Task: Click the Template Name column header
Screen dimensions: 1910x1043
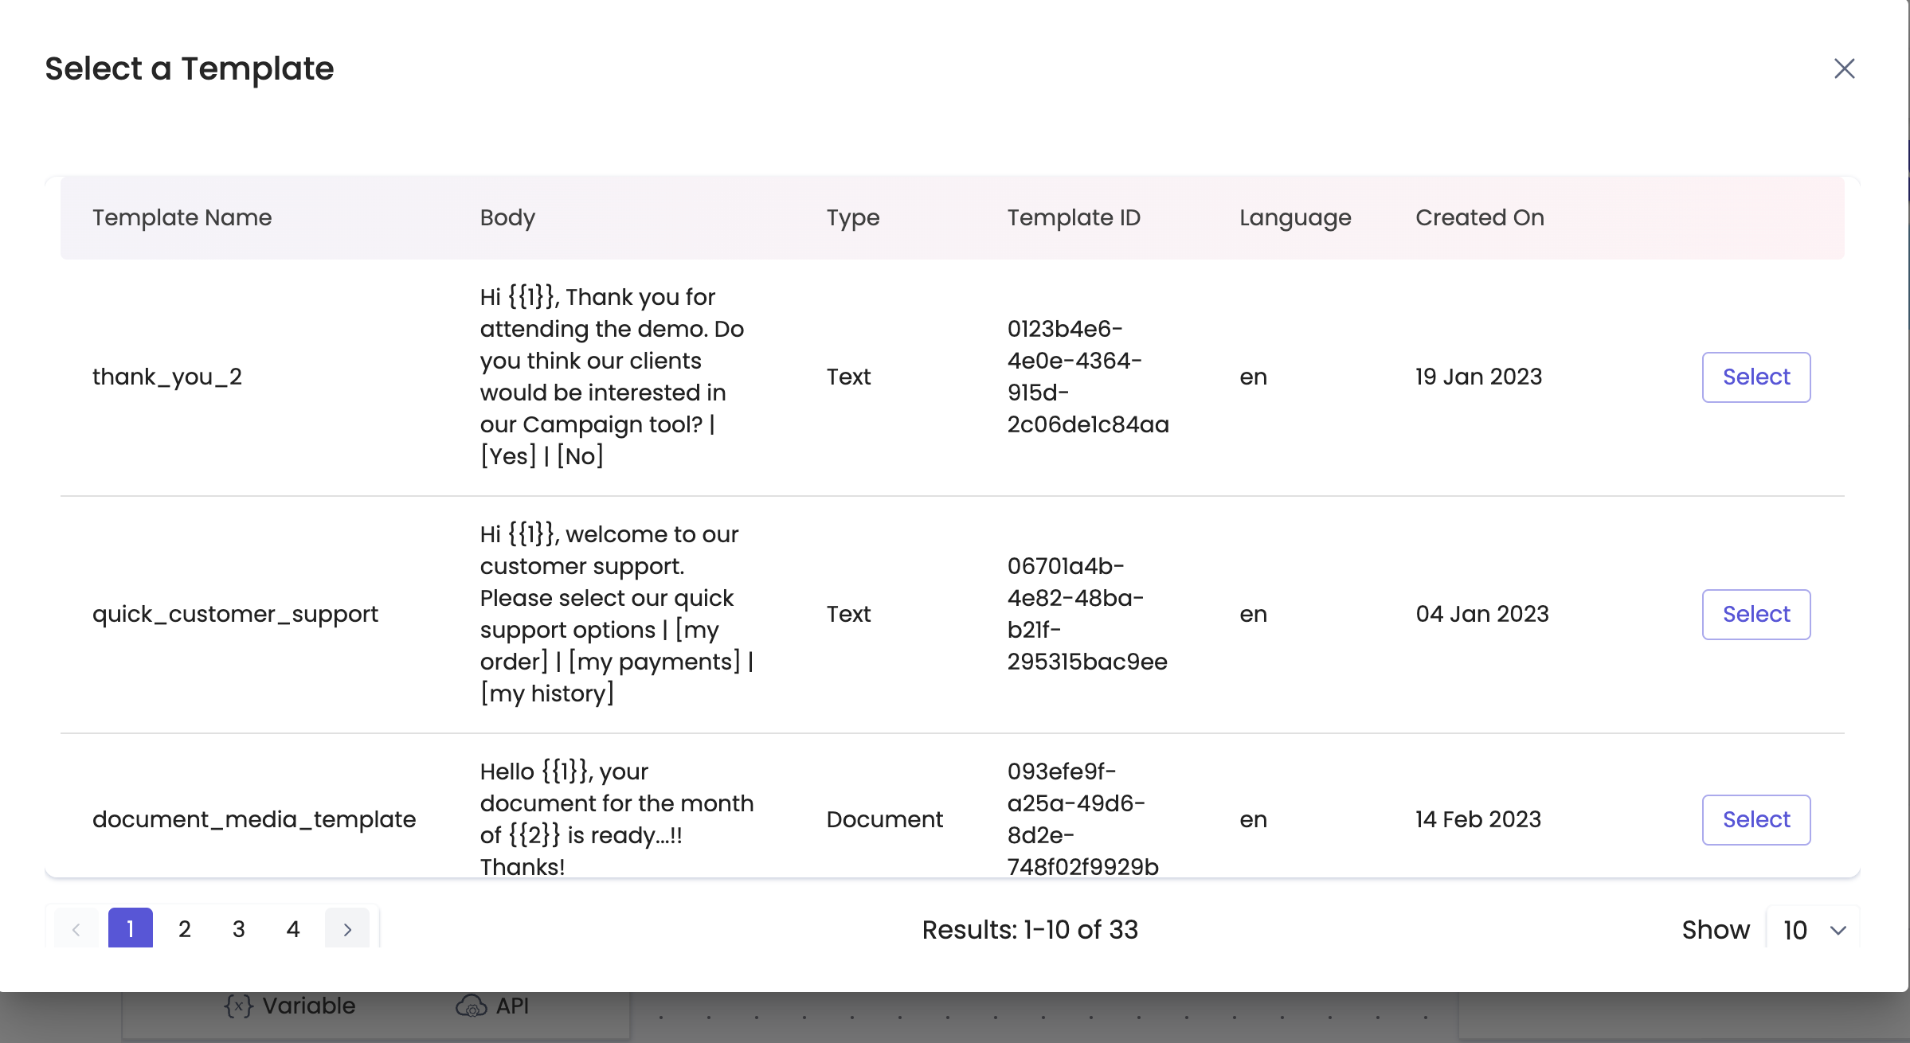Action: [x=182, y=217]
